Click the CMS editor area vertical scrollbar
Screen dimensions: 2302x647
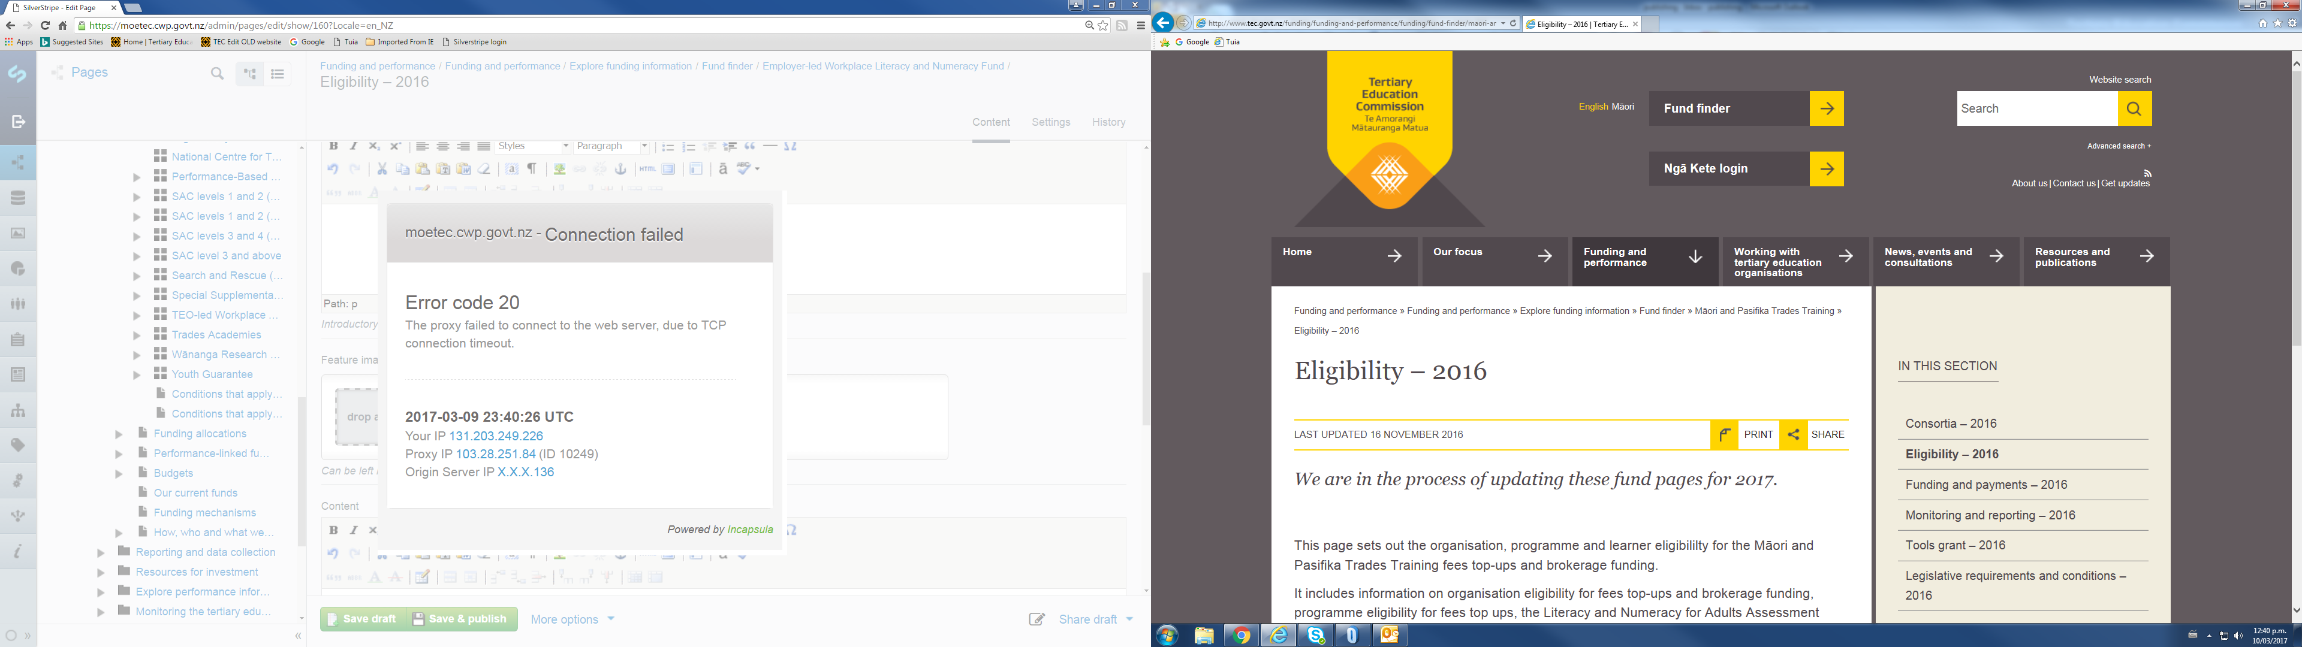coord(1147,349)
